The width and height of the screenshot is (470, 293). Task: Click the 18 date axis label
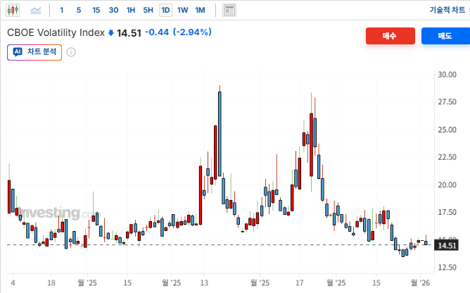[x=51, y=283]
